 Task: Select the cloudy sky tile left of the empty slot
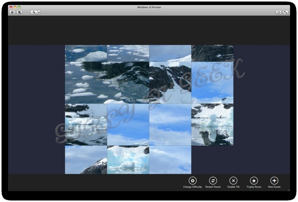[170, 160]
